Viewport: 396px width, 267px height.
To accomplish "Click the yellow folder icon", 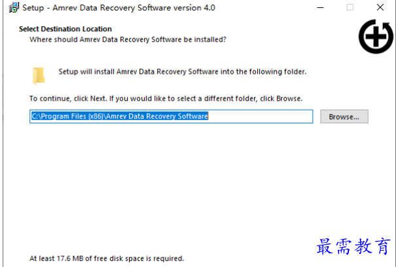I will point(39,76).
